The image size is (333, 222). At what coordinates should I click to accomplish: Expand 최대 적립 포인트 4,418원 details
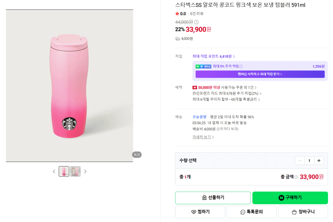pos(214,57)
